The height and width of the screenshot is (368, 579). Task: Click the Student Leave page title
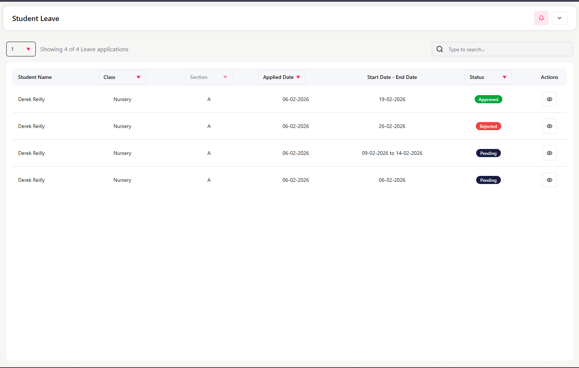(36, 18)
